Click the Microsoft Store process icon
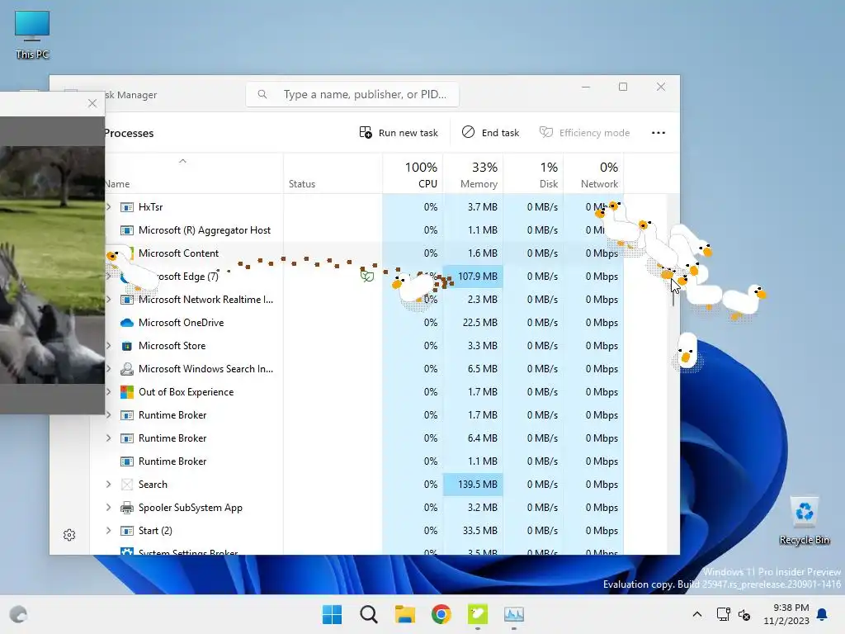The image size is (845, 634). [x=126, y=346]
